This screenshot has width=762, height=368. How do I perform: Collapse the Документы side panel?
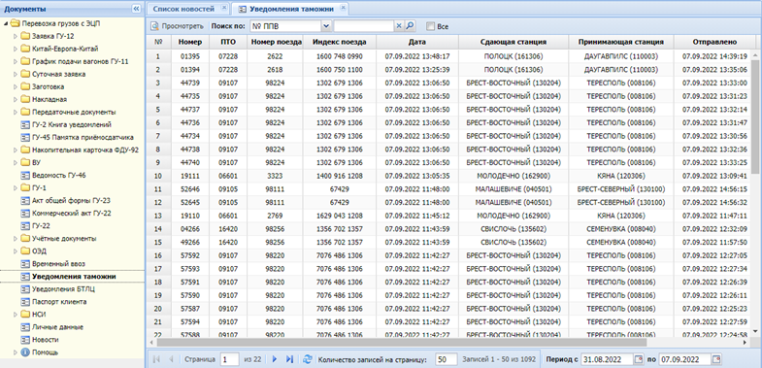pos(137,9)
